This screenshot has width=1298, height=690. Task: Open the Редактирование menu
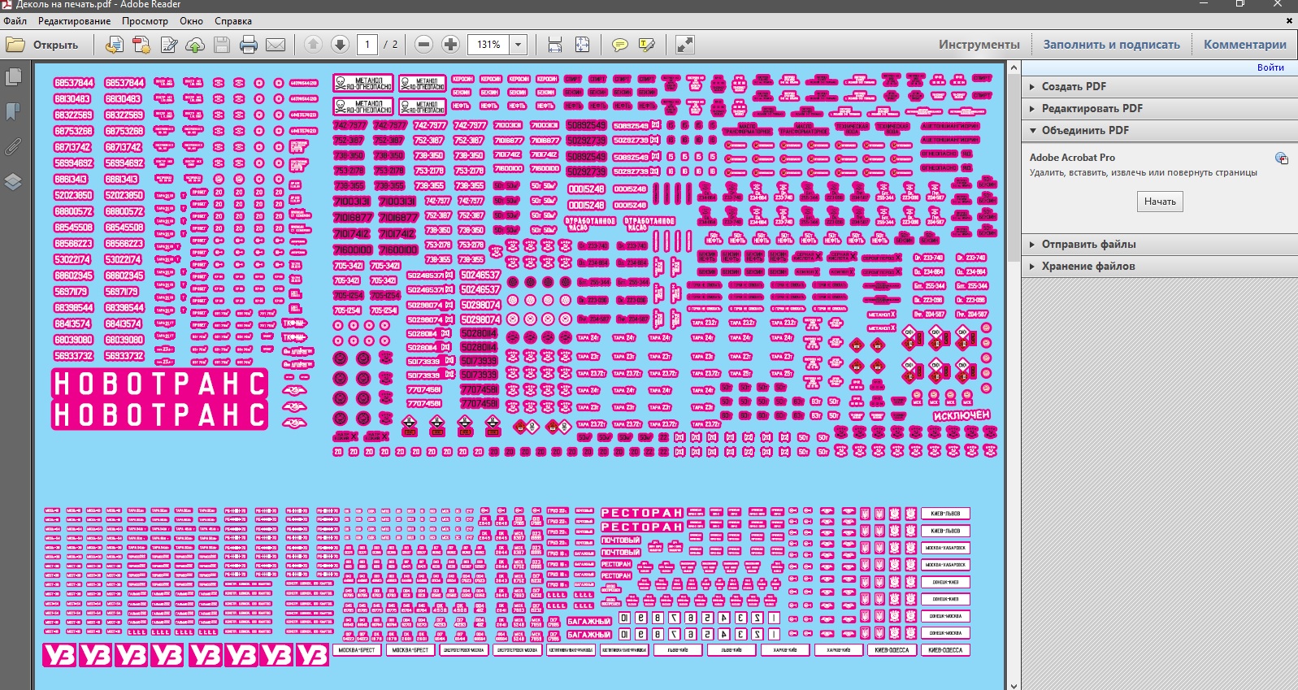74,21
